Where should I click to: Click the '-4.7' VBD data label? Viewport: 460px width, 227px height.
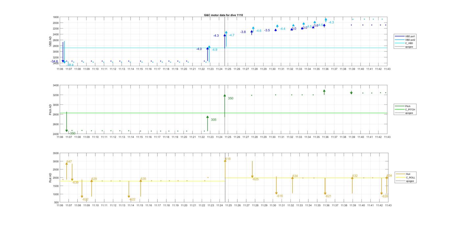[232, 35]
